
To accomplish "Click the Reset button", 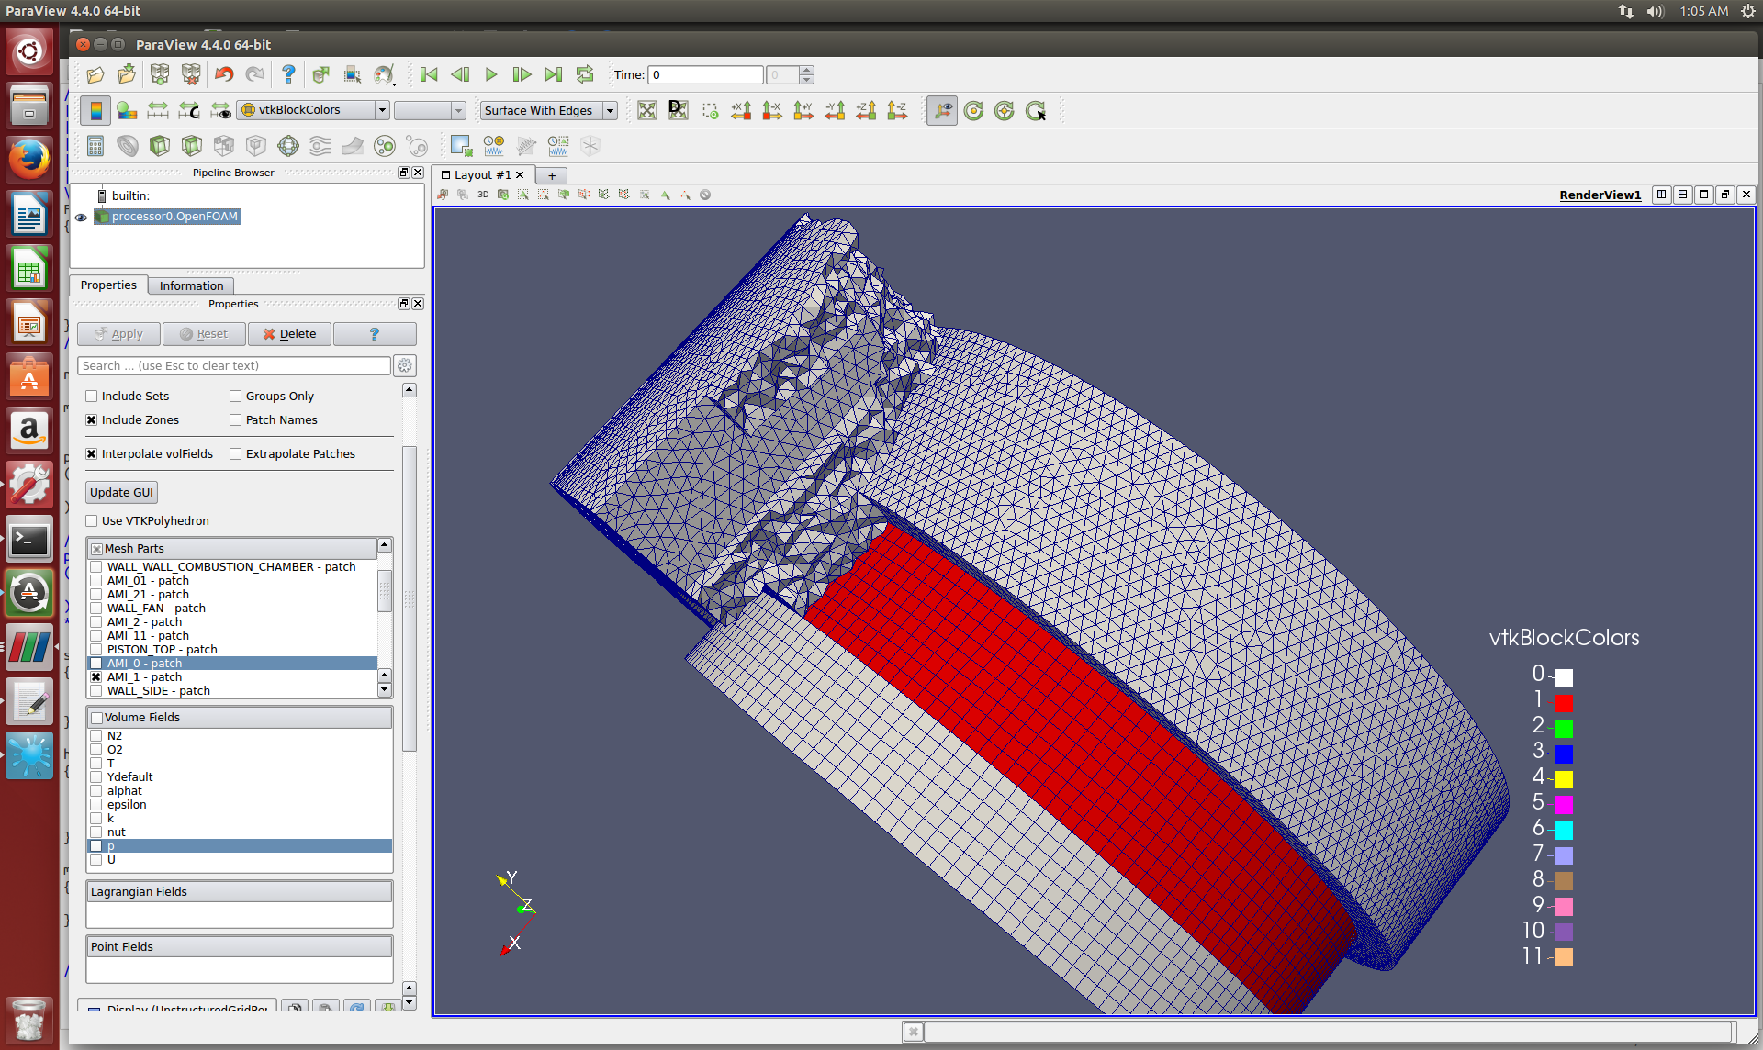I will click(204, 334).
